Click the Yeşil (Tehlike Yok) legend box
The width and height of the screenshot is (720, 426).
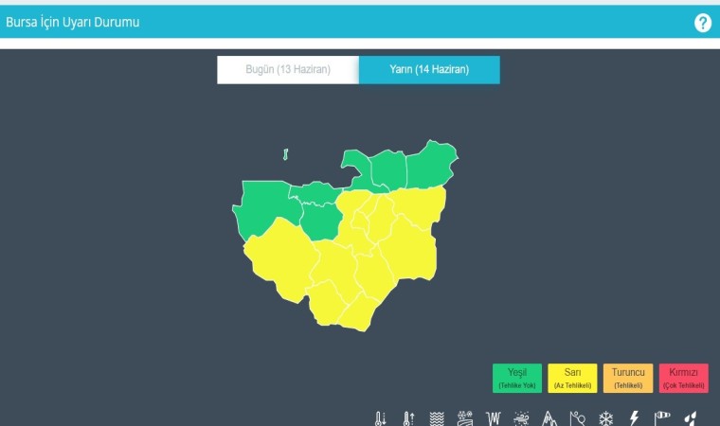point(517,379)
